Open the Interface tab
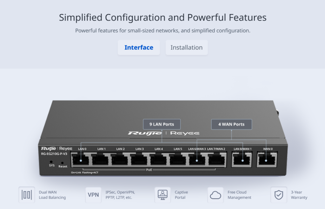The width and height of the screenshot is (325, 209). coord(139,48)
